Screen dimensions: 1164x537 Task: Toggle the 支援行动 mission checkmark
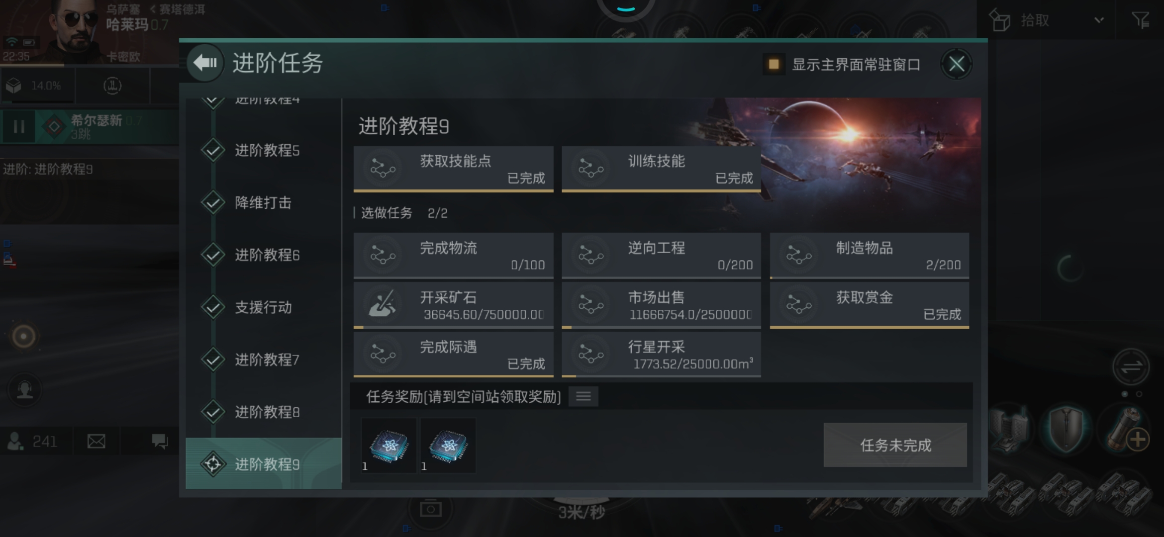coord(213,307)
